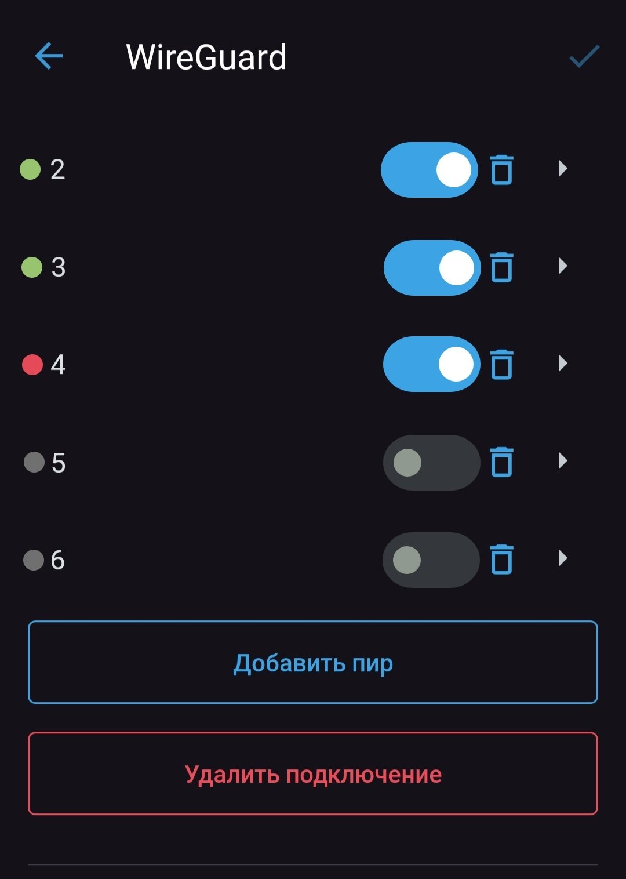Confirm with the checkmark icon

(x=584, y=56)
